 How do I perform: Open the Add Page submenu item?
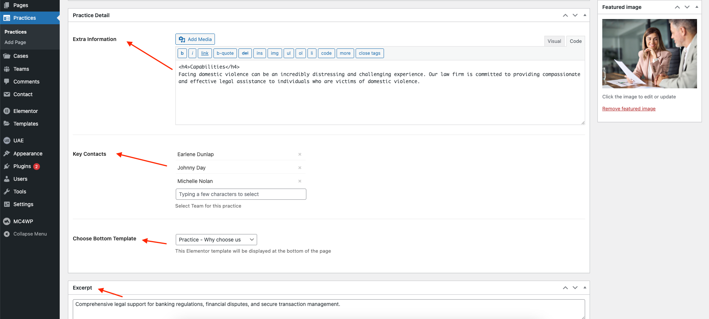[15, 42]
